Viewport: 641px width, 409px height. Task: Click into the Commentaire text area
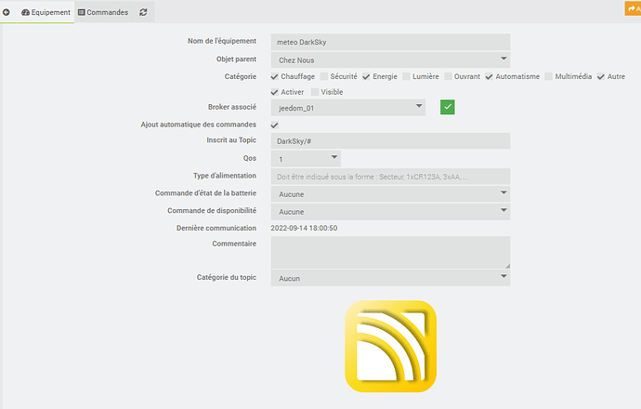[390, 251]
